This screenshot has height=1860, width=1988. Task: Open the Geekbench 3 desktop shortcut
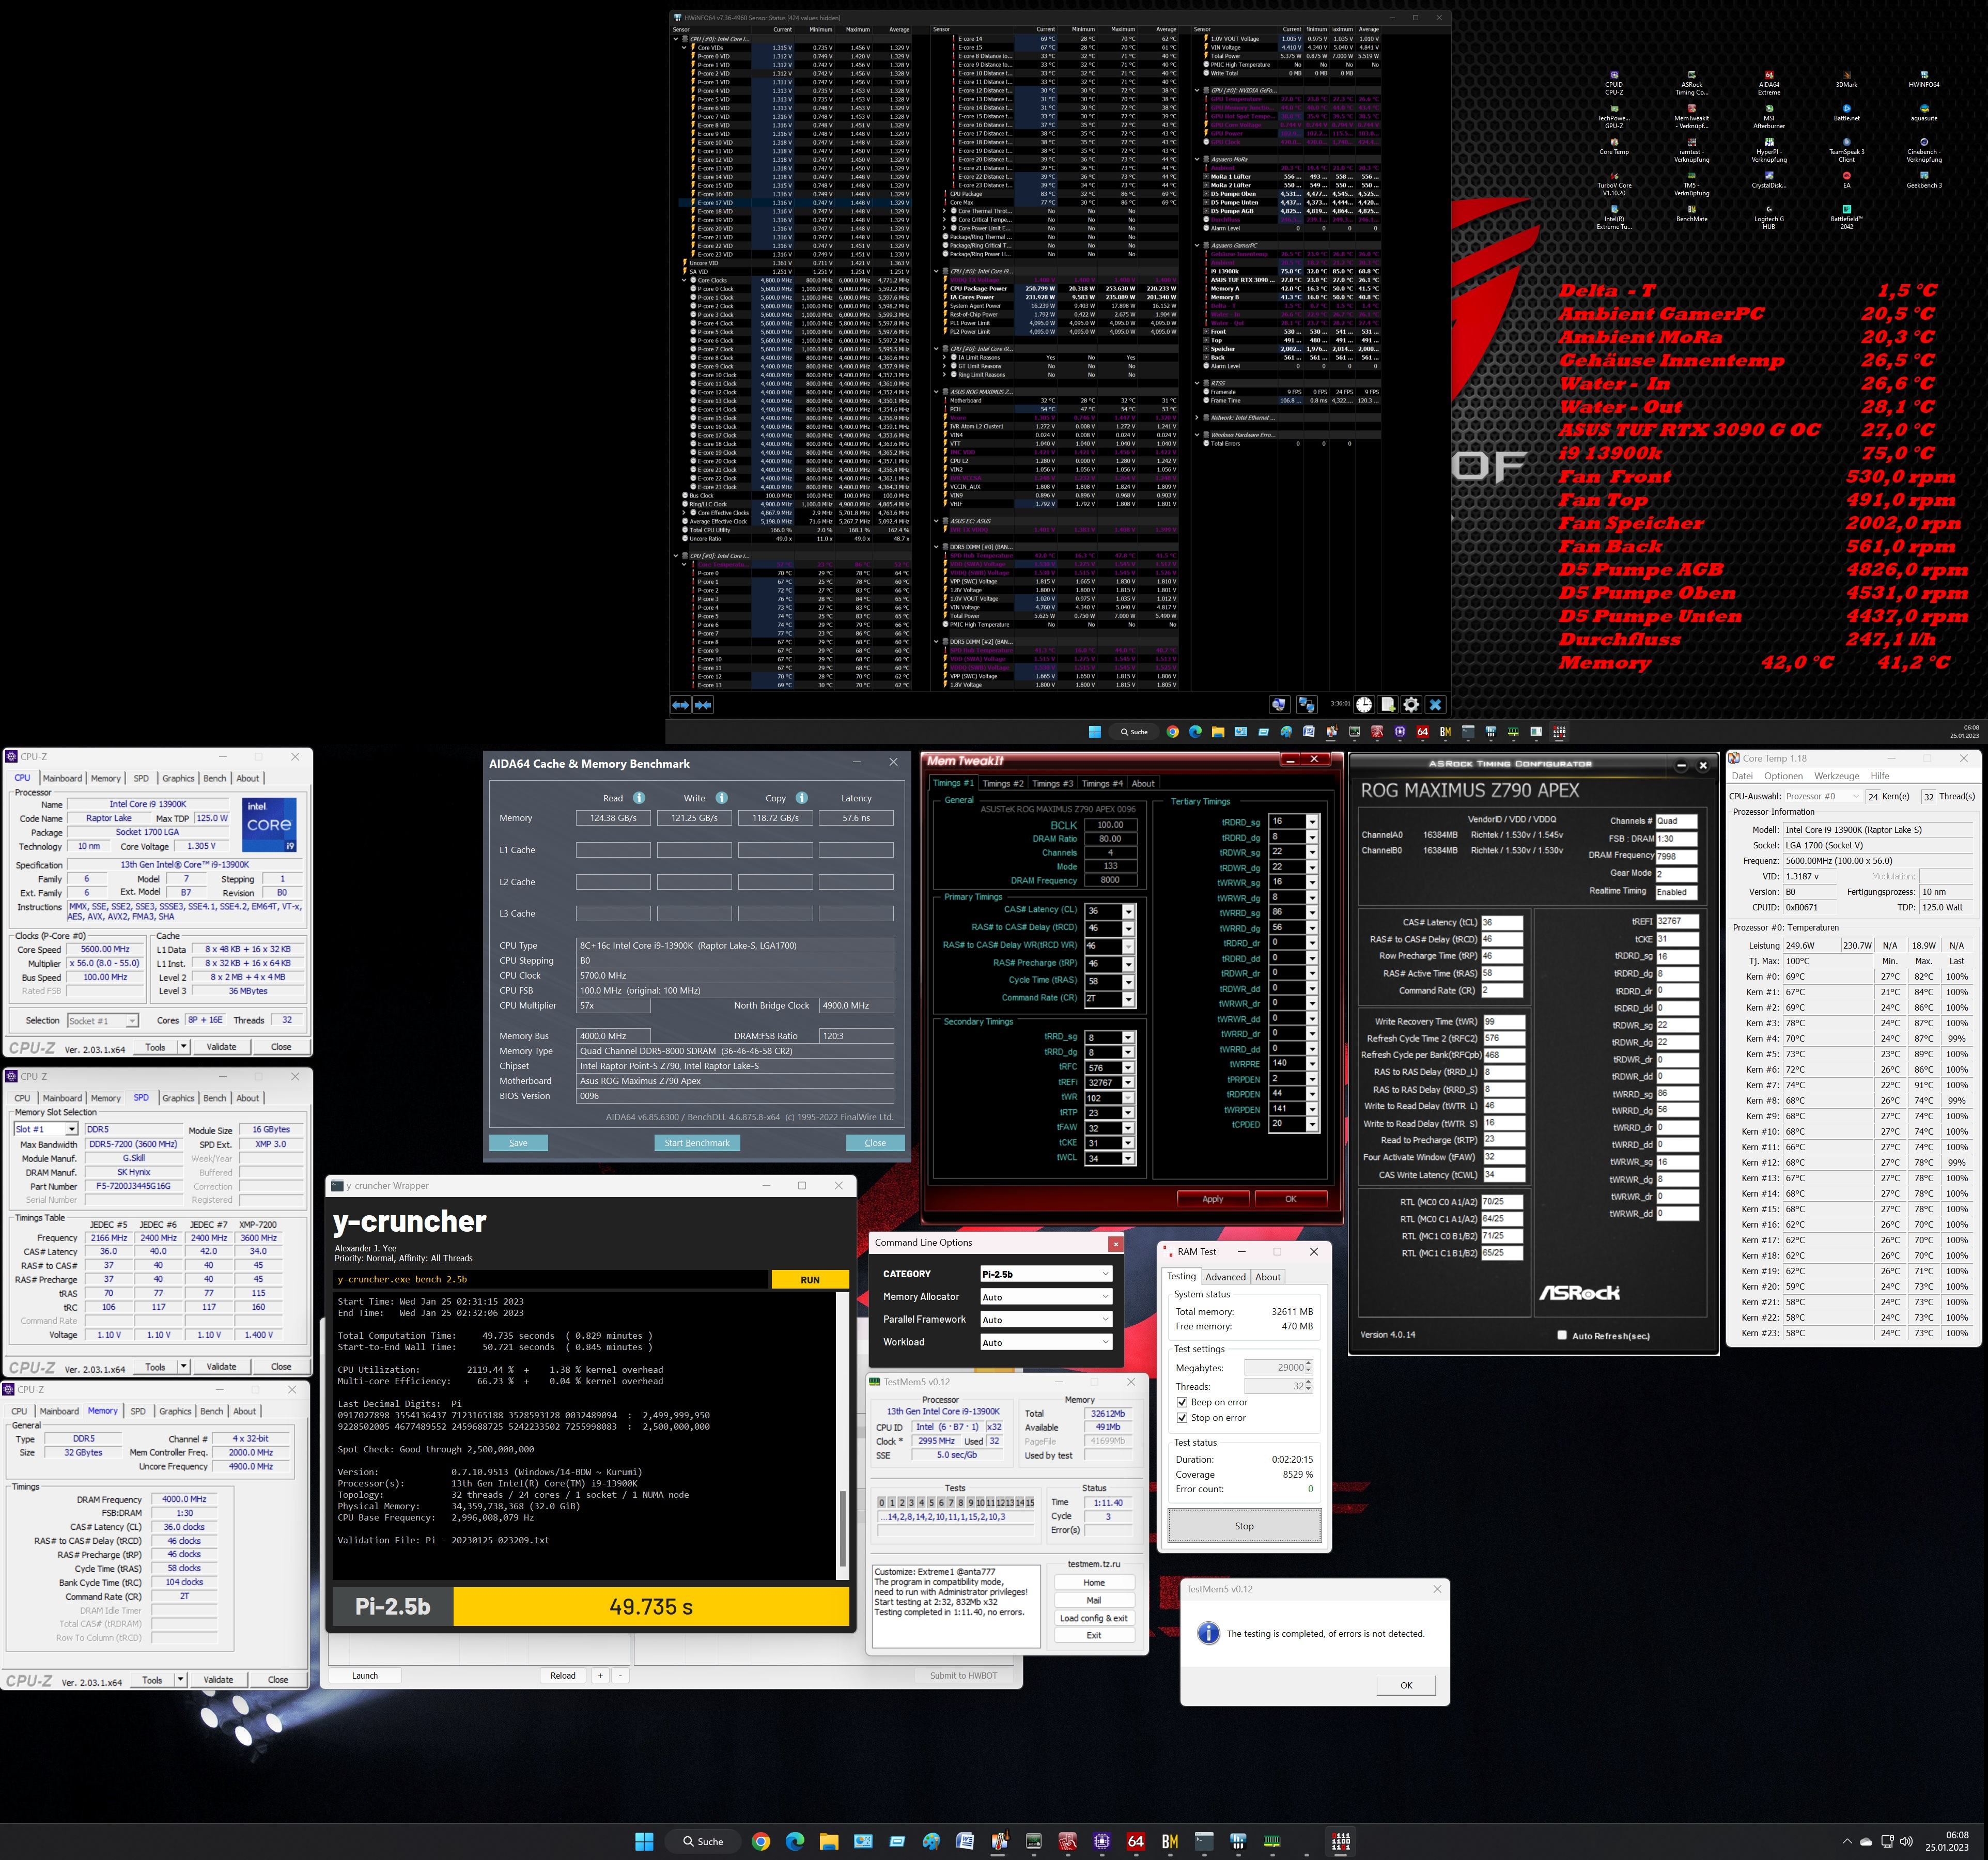pos(1923,179)
